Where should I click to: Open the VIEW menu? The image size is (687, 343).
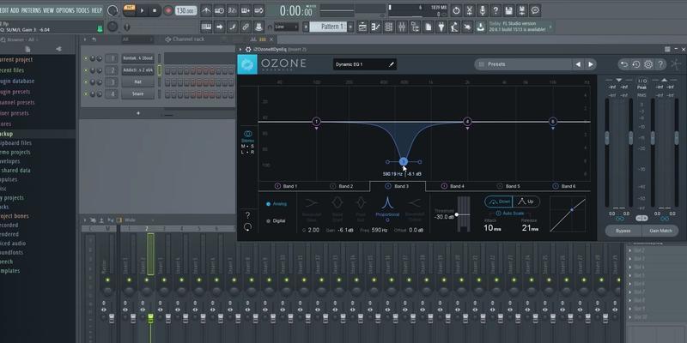[48, 10]
